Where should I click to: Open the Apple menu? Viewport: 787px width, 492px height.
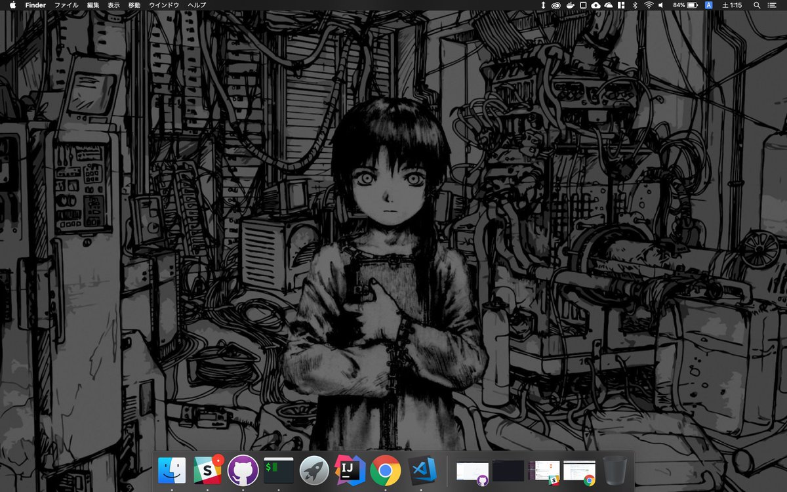click(12, 5)
